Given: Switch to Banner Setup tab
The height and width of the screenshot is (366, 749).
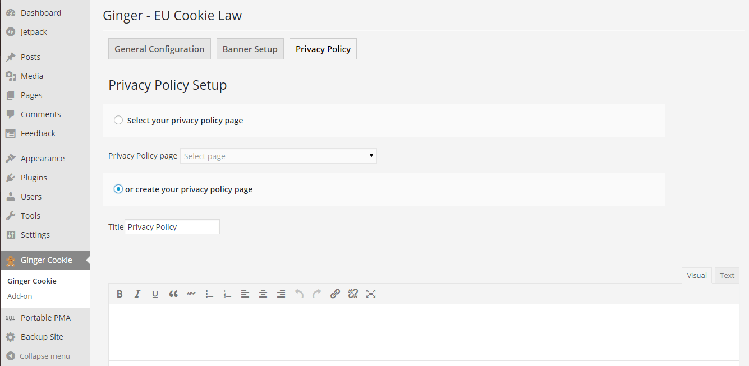Looking at the screenshot, I should 250,49.
